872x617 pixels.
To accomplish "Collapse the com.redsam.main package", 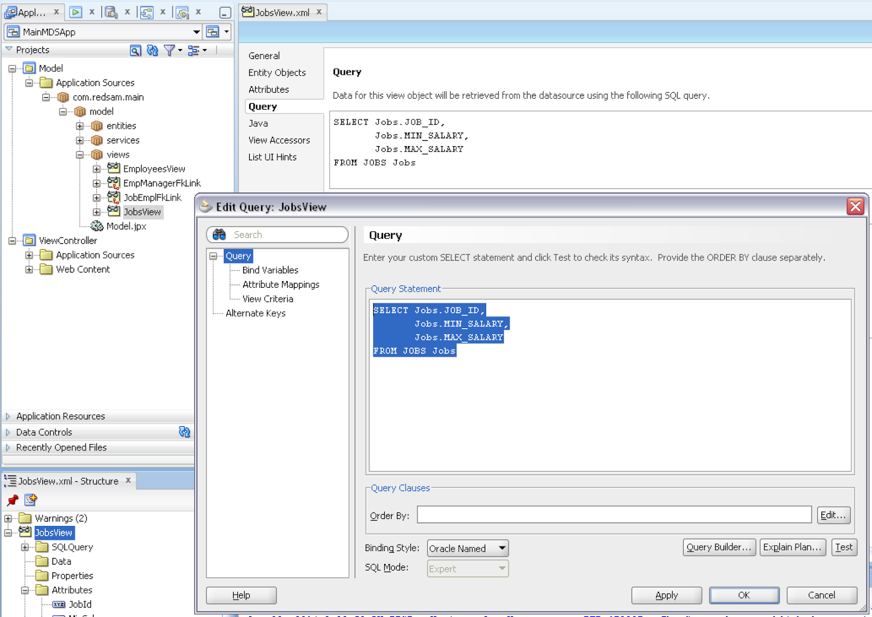I will pyautogui.click(x=46, y=97).
